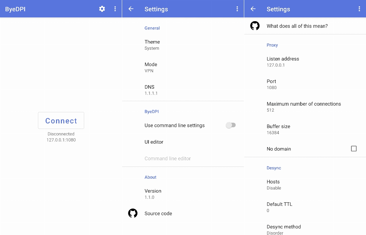Click the Proxy section header
The width and height of the screenshot is (366, 235).
[x=272, y=45]
